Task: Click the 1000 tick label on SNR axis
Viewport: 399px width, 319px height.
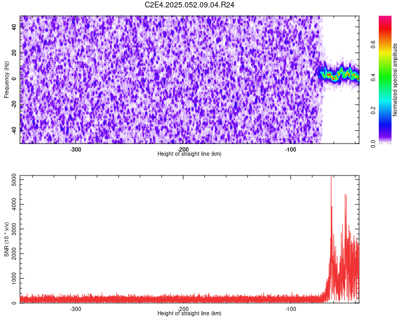Action: 14,278
